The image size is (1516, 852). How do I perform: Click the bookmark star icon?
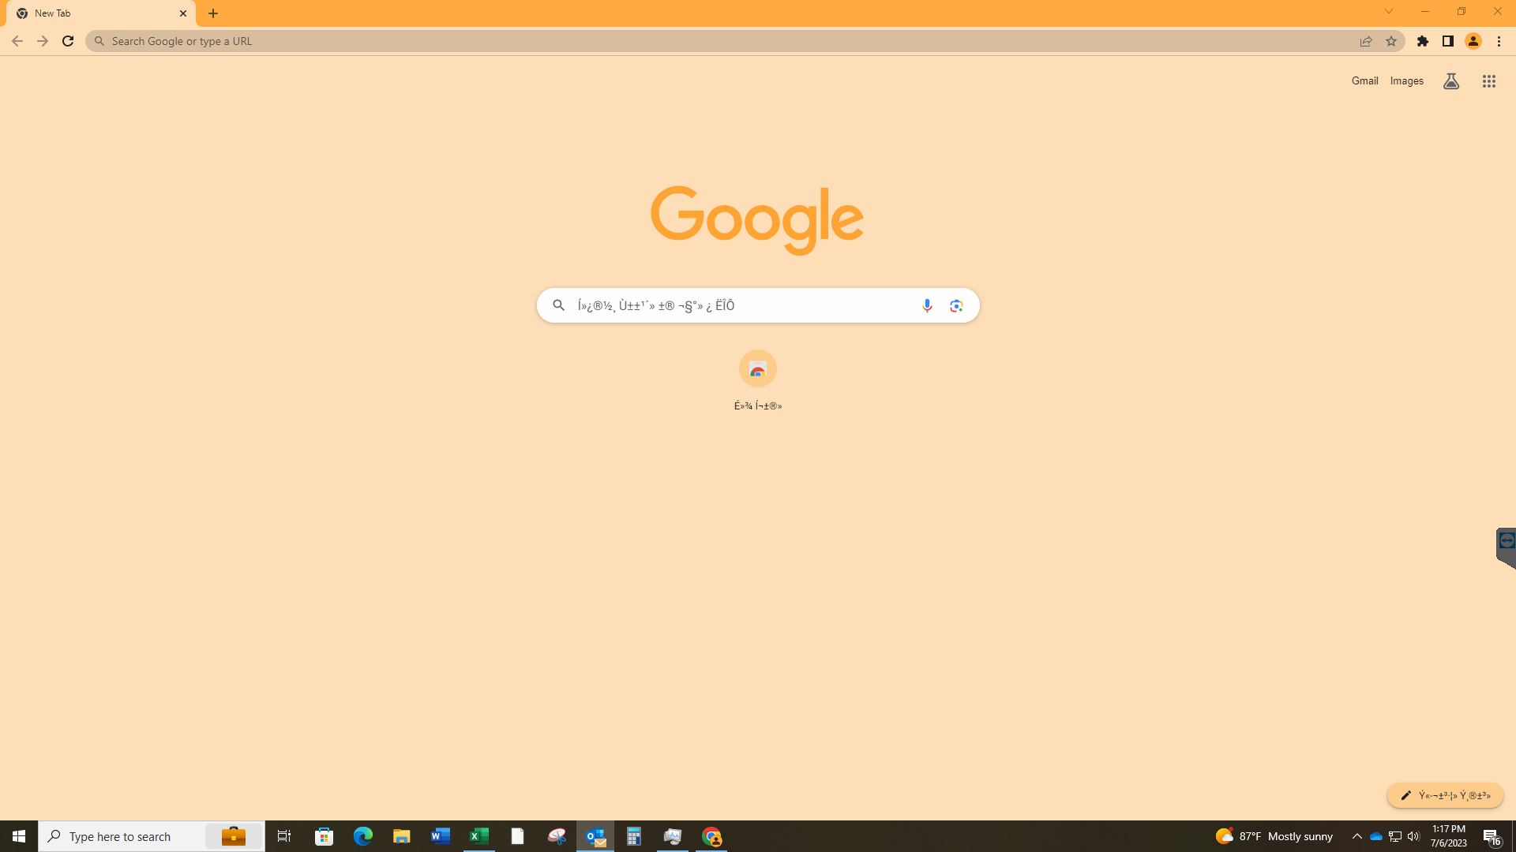(1392, 42)
